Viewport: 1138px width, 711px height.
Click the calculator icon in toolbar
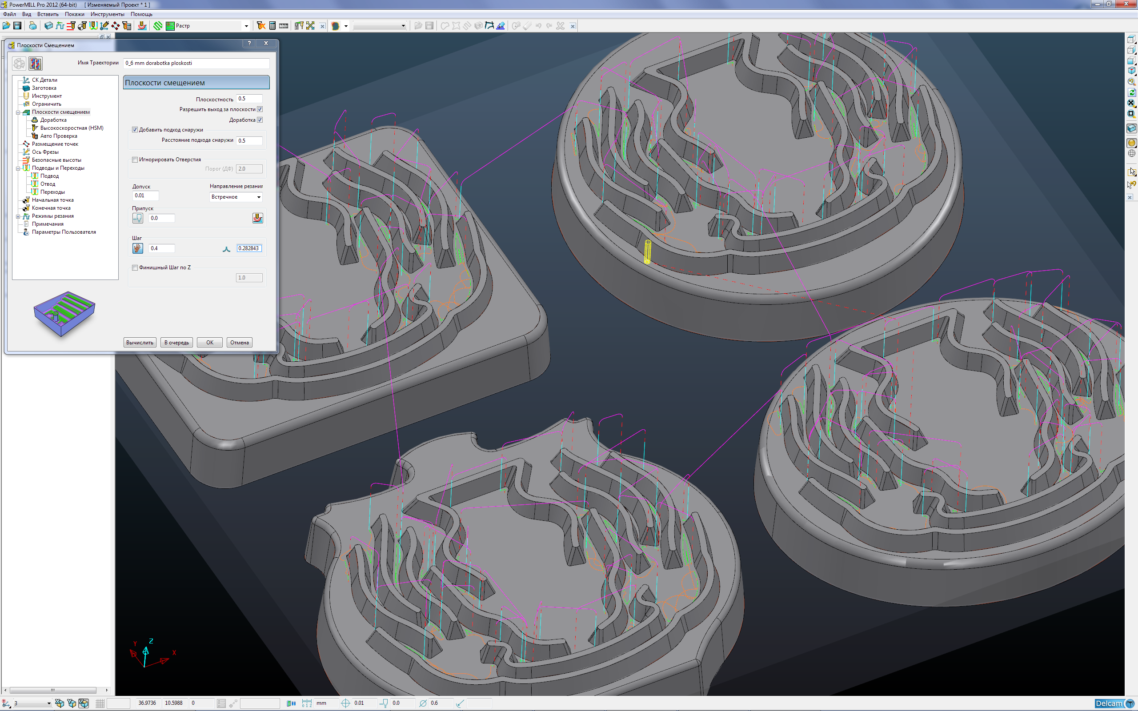272,26
